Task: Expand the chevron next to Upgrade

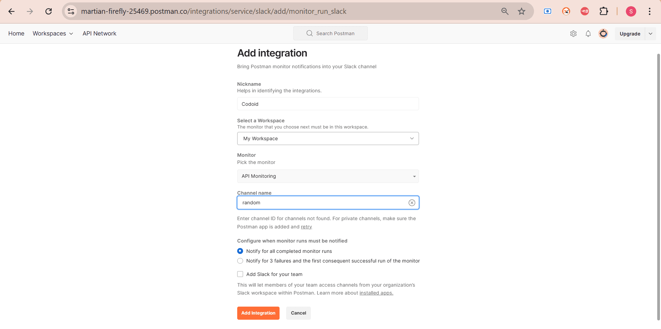Action: [651, 33]
